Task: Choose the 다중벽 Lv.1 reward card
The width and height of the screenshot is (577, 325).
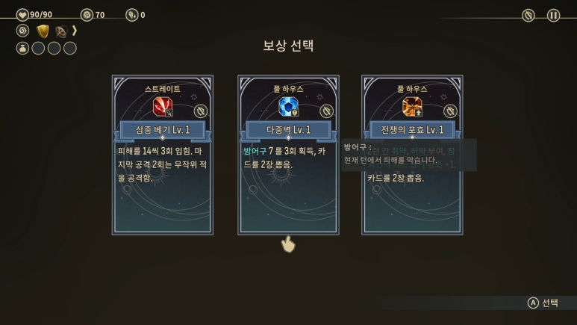Action: coord(288,155)
